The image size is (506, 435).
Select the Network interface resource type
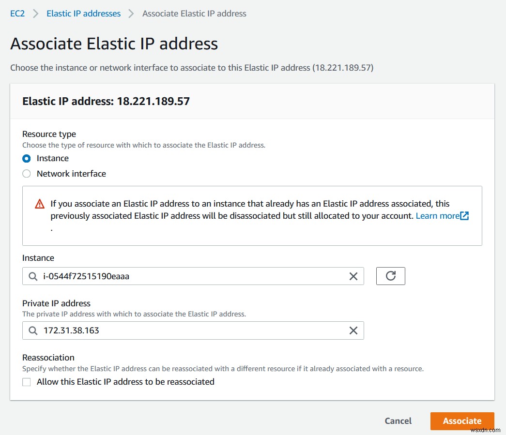[x=27, y=173]
